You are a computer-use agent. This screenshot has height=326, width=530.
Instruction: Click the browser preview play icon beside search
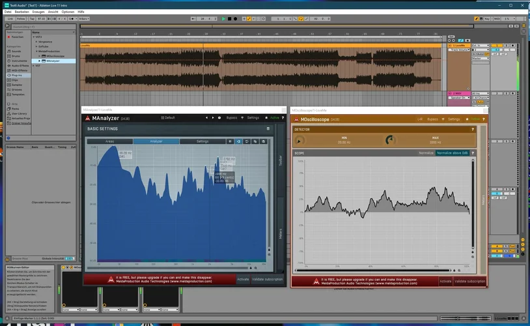[x=7, y=25]
